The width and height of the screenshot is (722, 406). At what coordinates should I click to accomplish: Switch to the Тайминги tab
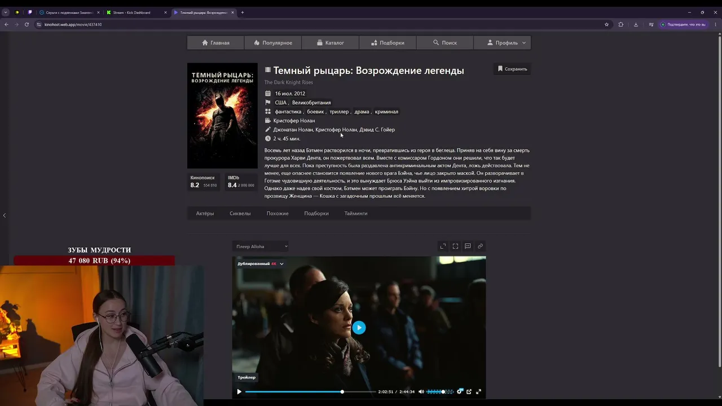356,213
